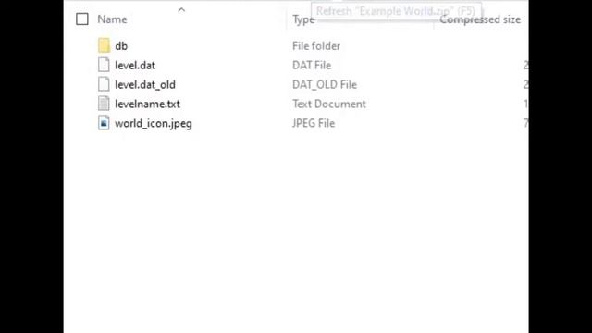Screen dimensions: 592x333
Task: Click the Text Document type cell
Action: click(329, 104)
